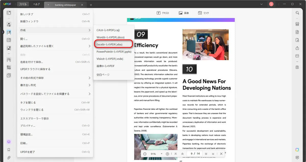Open the convert PDF icon in right sidebar
This screenshot has height=162, width=306.
pos(297,32)
